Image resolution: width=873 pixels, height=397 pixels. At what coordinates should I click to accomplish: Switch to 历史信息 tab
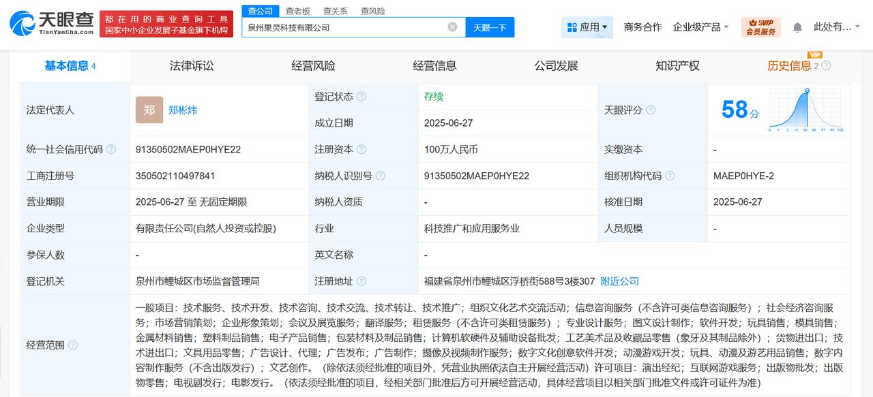click(789, 66)
